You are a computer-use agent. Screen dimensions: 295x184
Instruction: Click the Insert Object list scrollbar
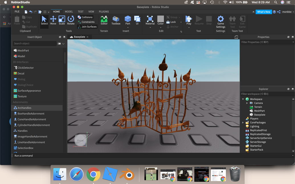click(65, 58)
